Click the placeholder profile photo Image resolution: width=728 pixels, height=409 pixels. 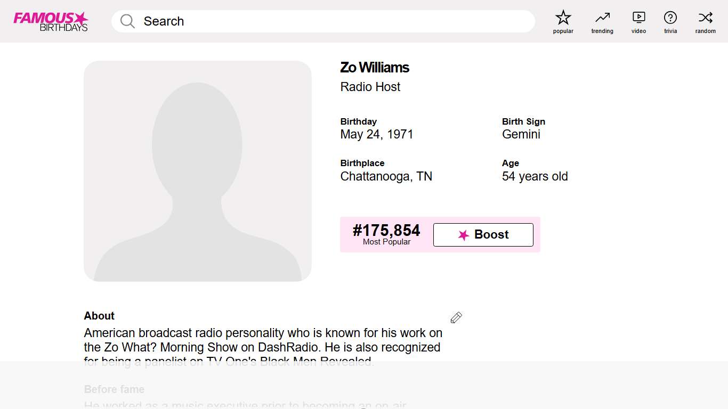(198, 171)
